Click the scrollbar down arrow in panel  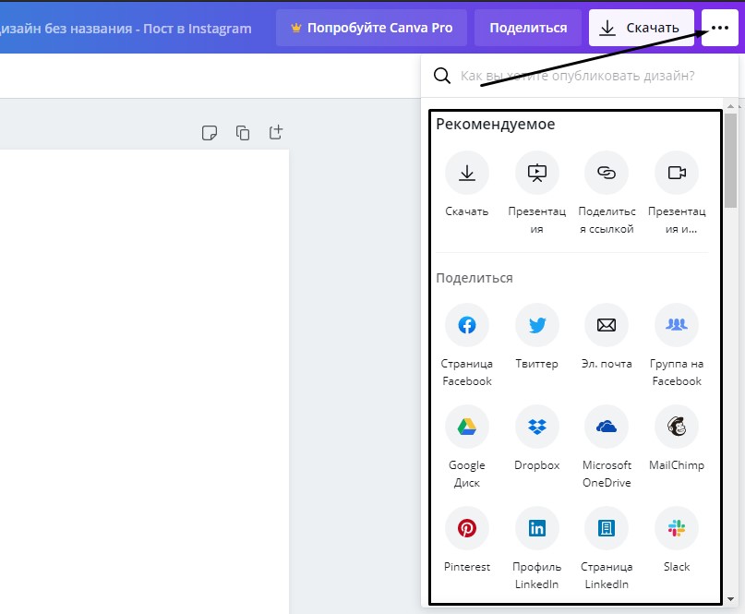[x=730, y=599]
